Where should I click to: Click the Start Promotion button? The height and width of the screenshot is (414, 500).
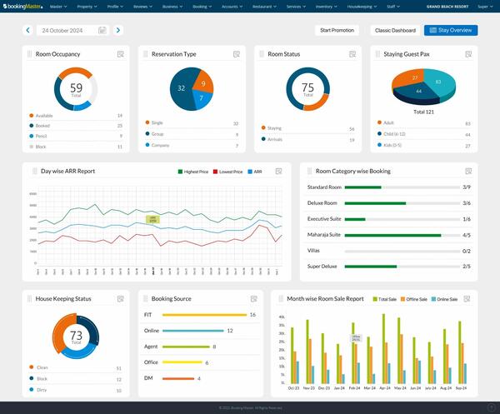[x=337, y=30]
